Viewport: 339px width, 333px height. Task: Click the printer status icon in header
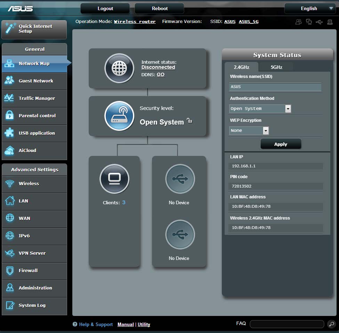click(x=330, y=22)
